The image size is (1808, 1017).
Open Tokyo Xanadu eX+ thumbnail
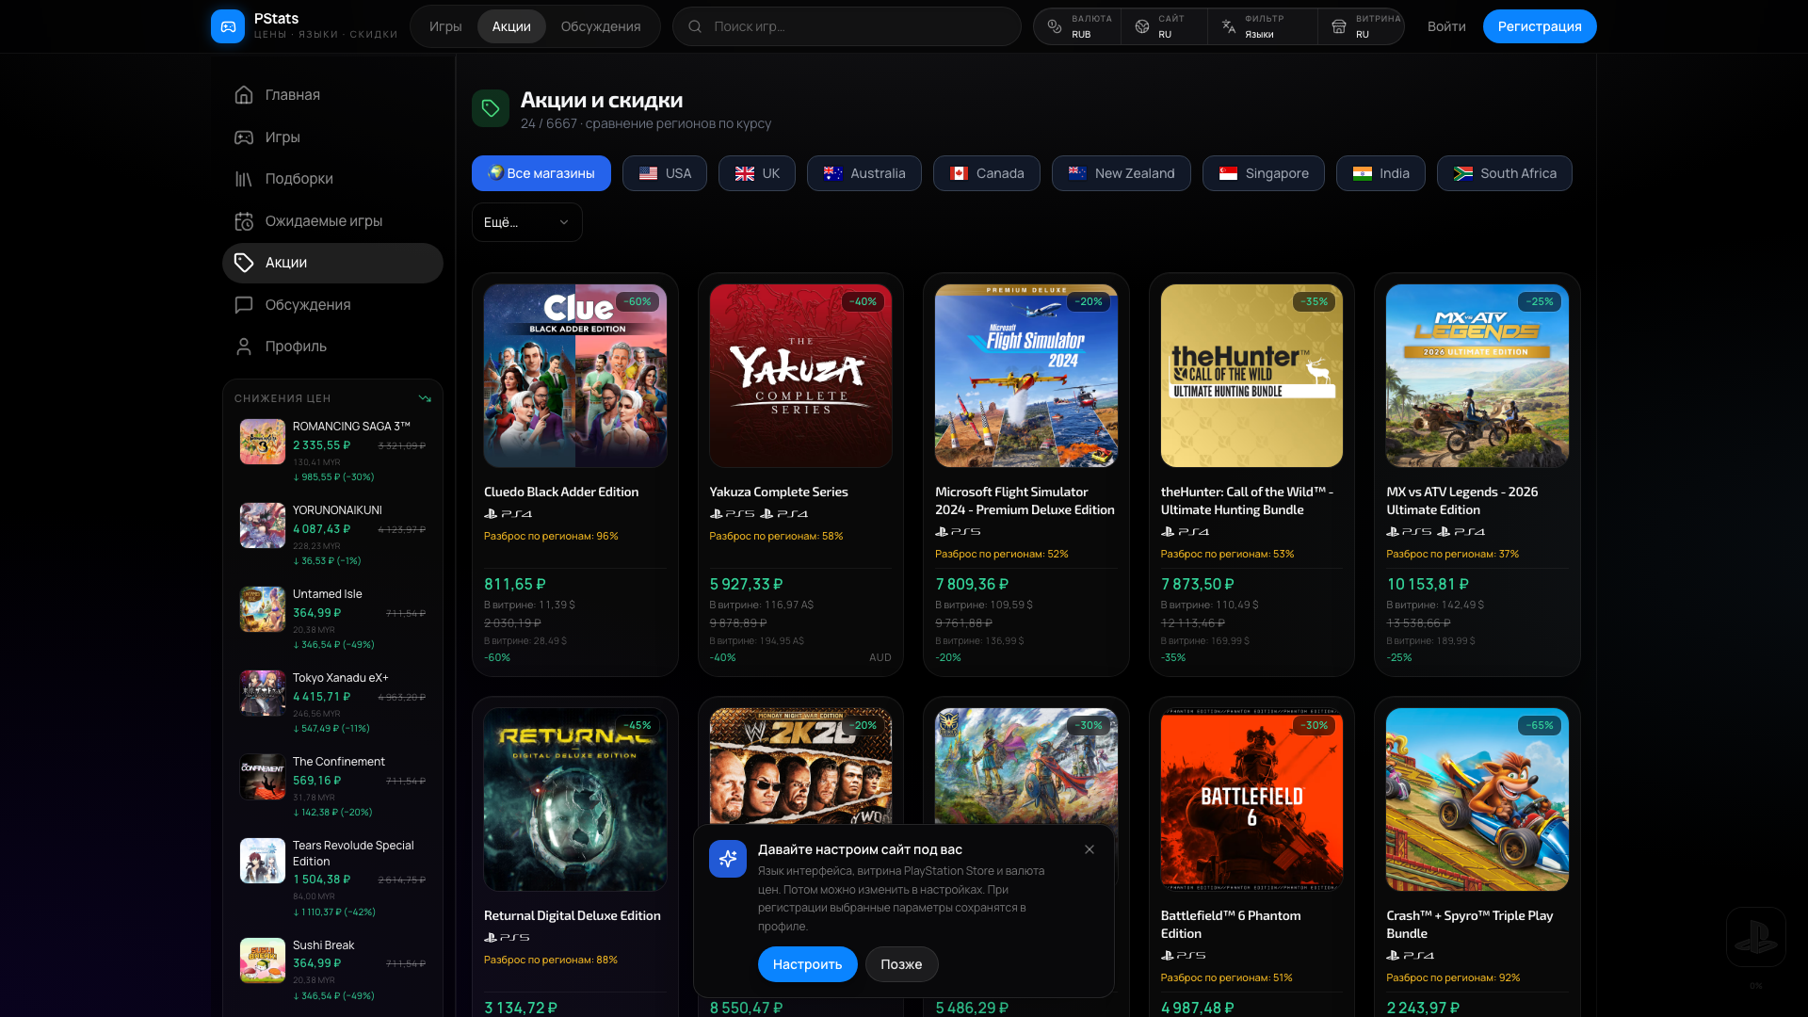click(x=263, y=693)
